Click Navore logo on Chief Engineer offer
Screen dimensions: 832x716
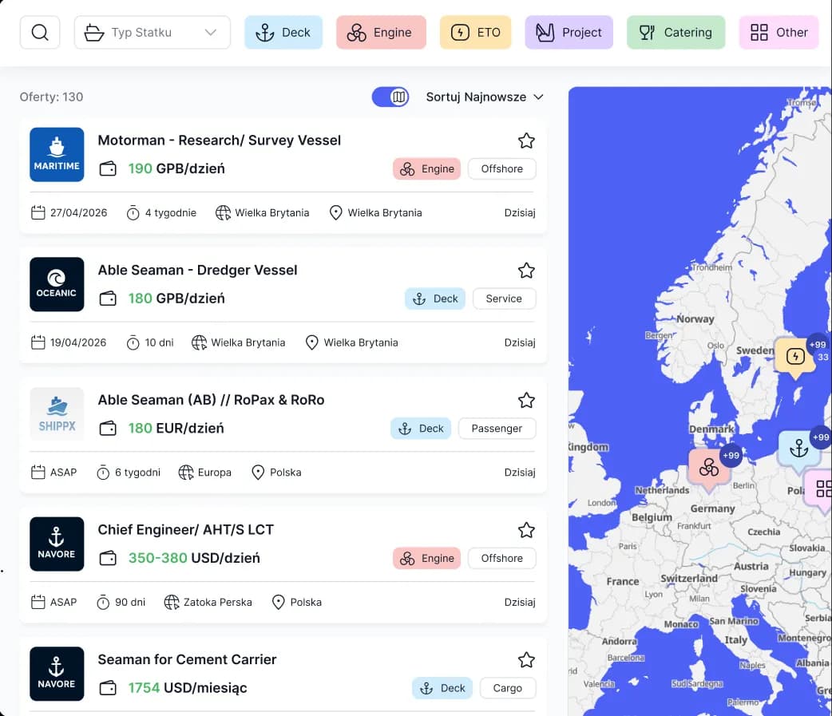pyautogui.click(x=57, y=544)
